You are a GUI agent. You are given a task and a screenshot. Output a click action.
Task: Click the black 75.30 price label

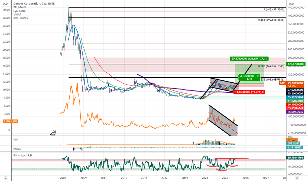(x=295, y=93)
